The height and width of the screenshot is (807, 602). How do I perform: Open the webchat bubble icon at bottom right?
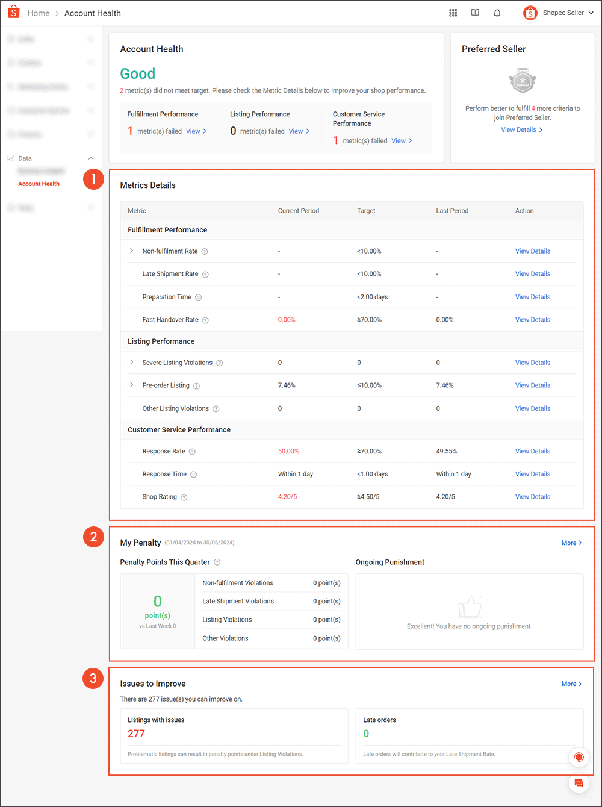pyautogui.click(x=579, y=783)
